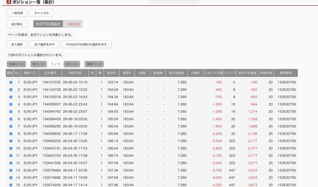This screenshot has width=318, height=187.
Task: Click the 注文番号 column header
Action: click(50, 73)
